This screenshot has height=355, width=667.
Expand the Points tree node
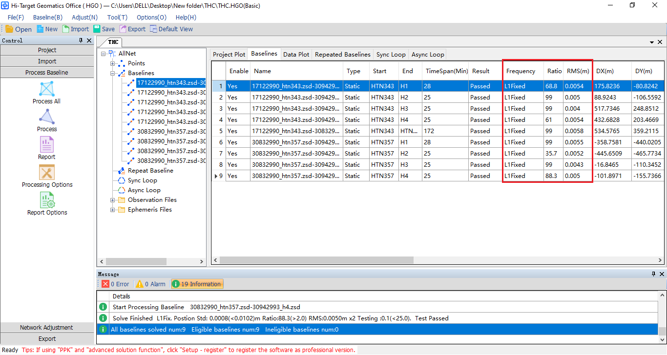[x=113, y=63]
